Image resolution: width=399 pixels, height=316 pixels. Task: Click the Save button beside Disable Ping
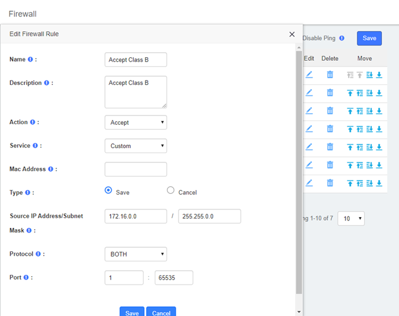[369, 38]
